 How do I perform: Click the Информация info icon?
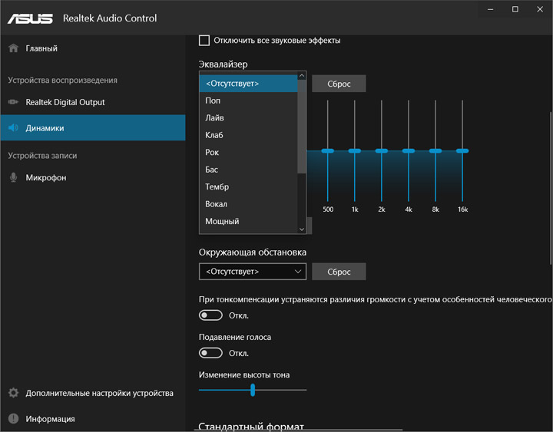tap(13, 419)
